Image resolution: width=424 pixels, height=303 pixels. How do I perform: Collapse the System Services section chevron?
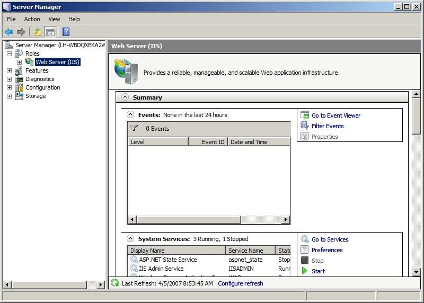[x=130, y=238]
